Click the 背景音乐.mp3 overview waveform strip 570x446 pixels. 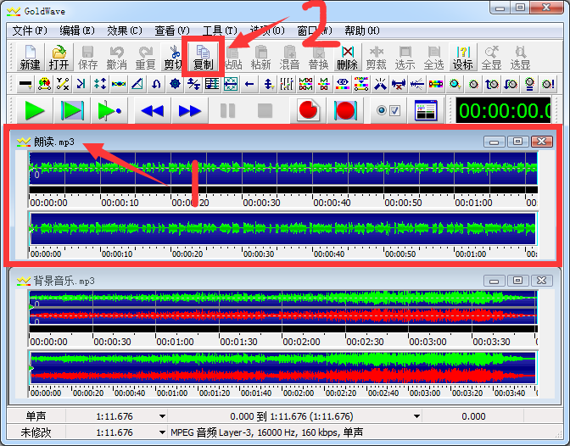pyautogui.click(x=283, y=367)
